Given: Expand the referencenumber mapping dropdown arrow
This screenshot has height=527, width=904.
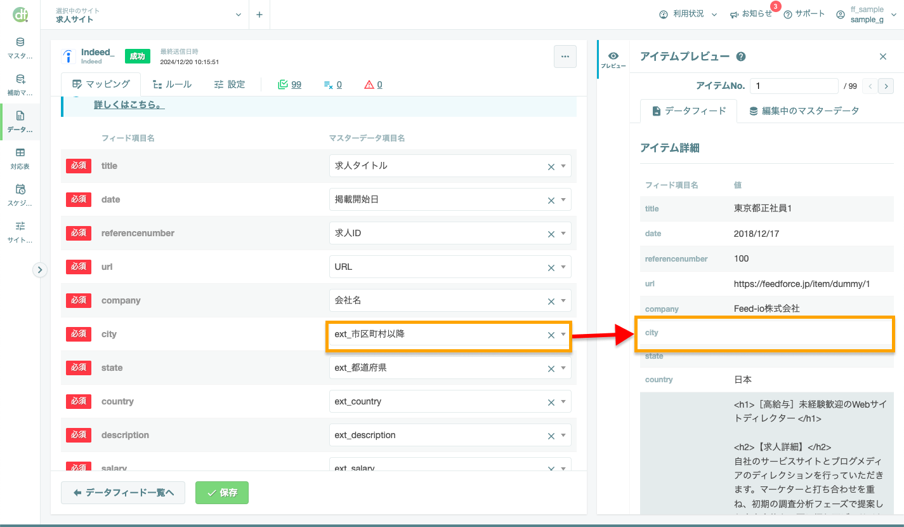Looking at the screenshot, I should pyautogui.click(x=563, y=234).
